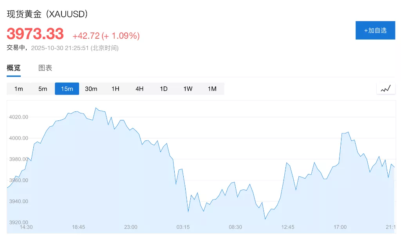Click the 03:15 time axis label
The height and width of the screenshot is (239, 401).
coord(183,227)
